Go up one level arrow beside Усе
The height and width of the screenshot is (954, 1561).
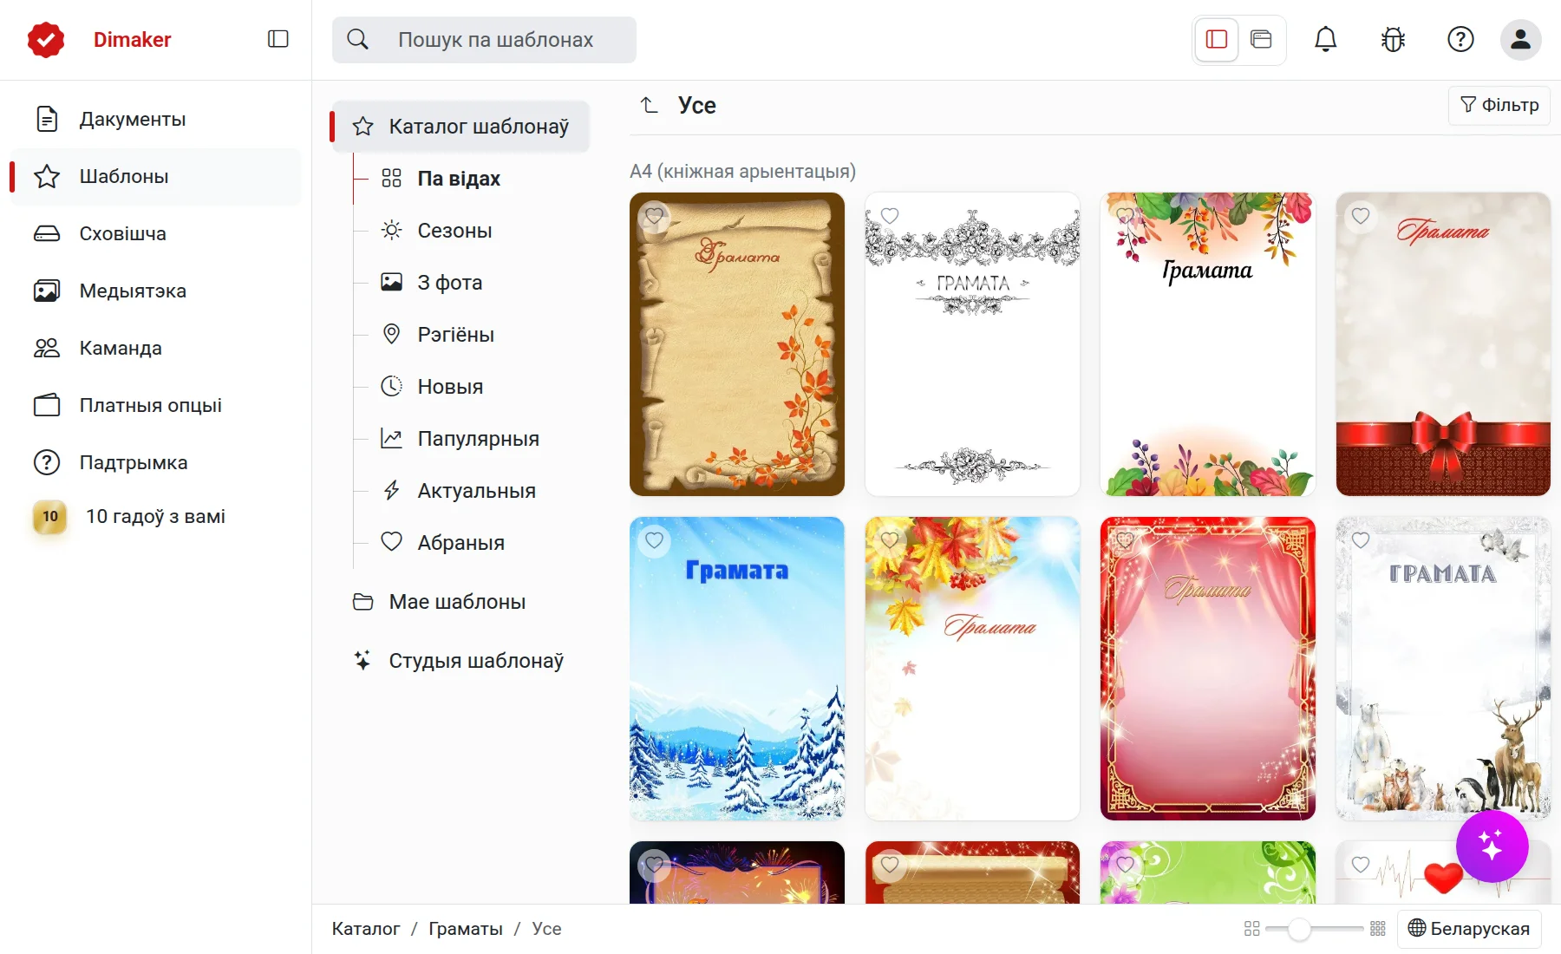650,105
